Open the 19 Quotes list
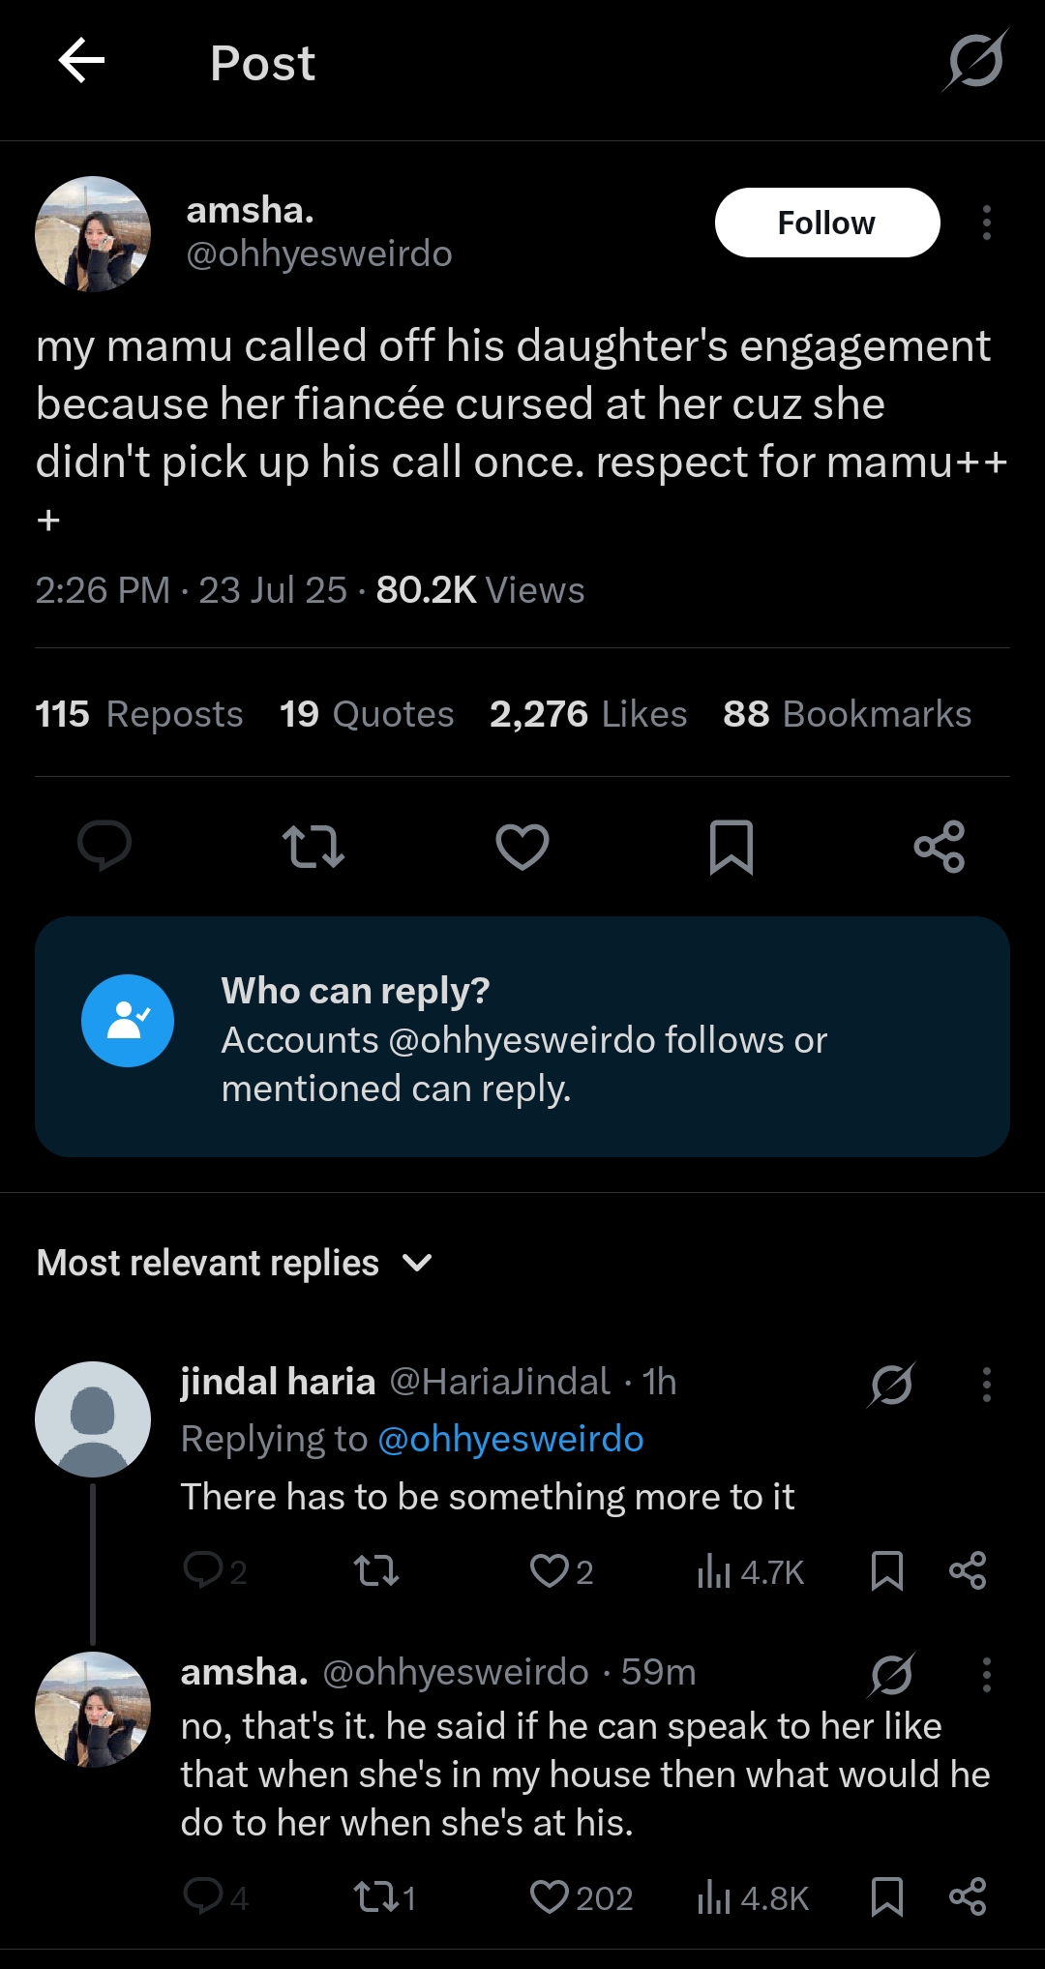This screenshot has height=1969, width=1045. point(367,714)
